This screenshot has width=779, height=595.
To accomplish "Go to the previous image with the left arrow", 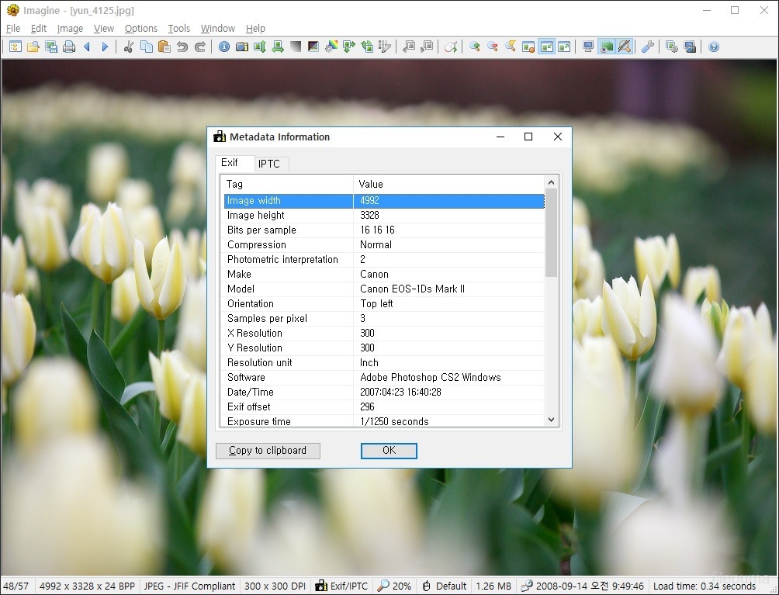I will point(87,47).
